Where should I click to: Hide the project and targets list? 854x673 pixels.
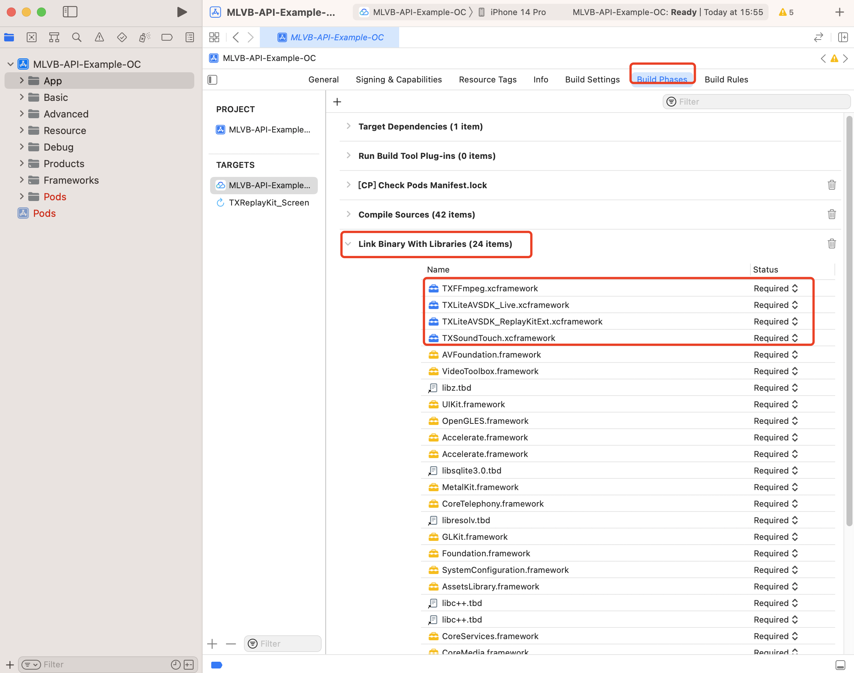pos(212,80)
